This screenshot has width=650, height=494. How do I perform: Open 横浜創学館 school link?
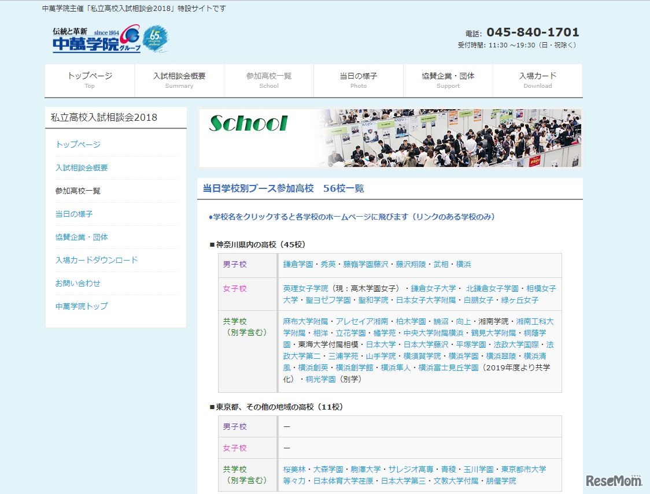pos(354,367)
